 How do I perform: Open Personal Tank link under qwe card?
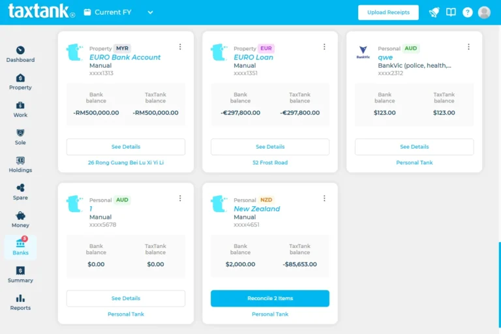click(414, 162)
